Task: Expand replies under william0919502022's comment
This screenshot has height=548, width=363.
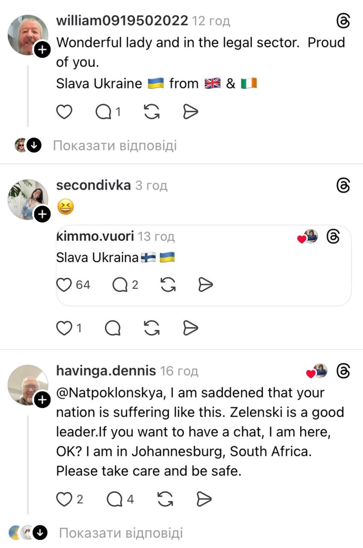Action: 115,146
